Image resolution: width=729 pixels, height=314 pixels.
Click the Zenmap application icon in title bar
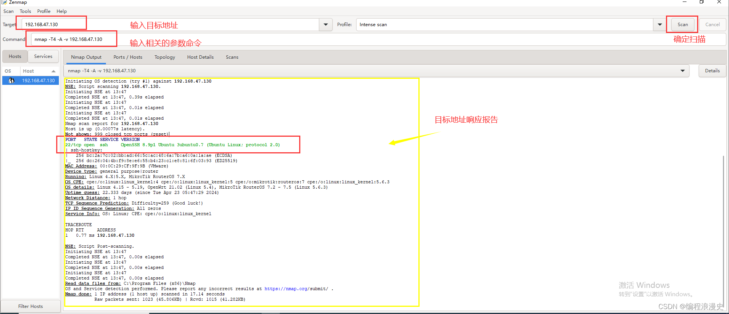(4, 2)
